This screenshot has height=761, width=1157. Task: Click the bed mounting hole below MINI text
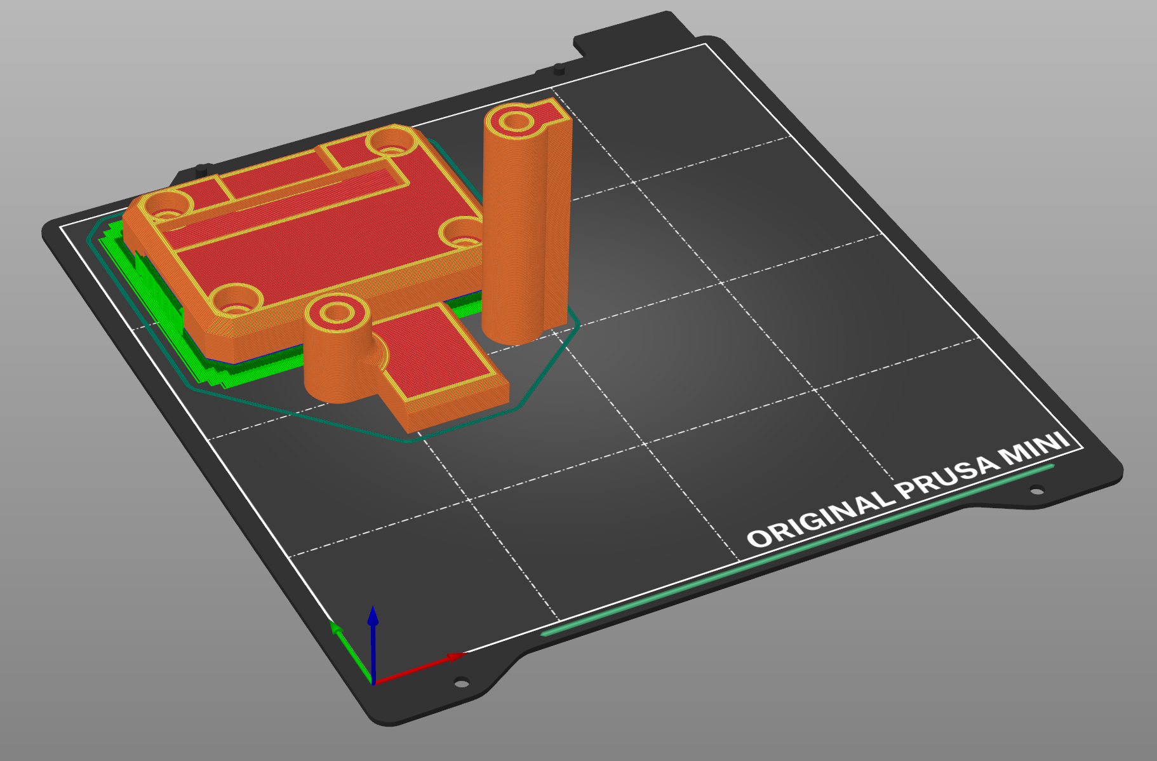[1036, 490]
